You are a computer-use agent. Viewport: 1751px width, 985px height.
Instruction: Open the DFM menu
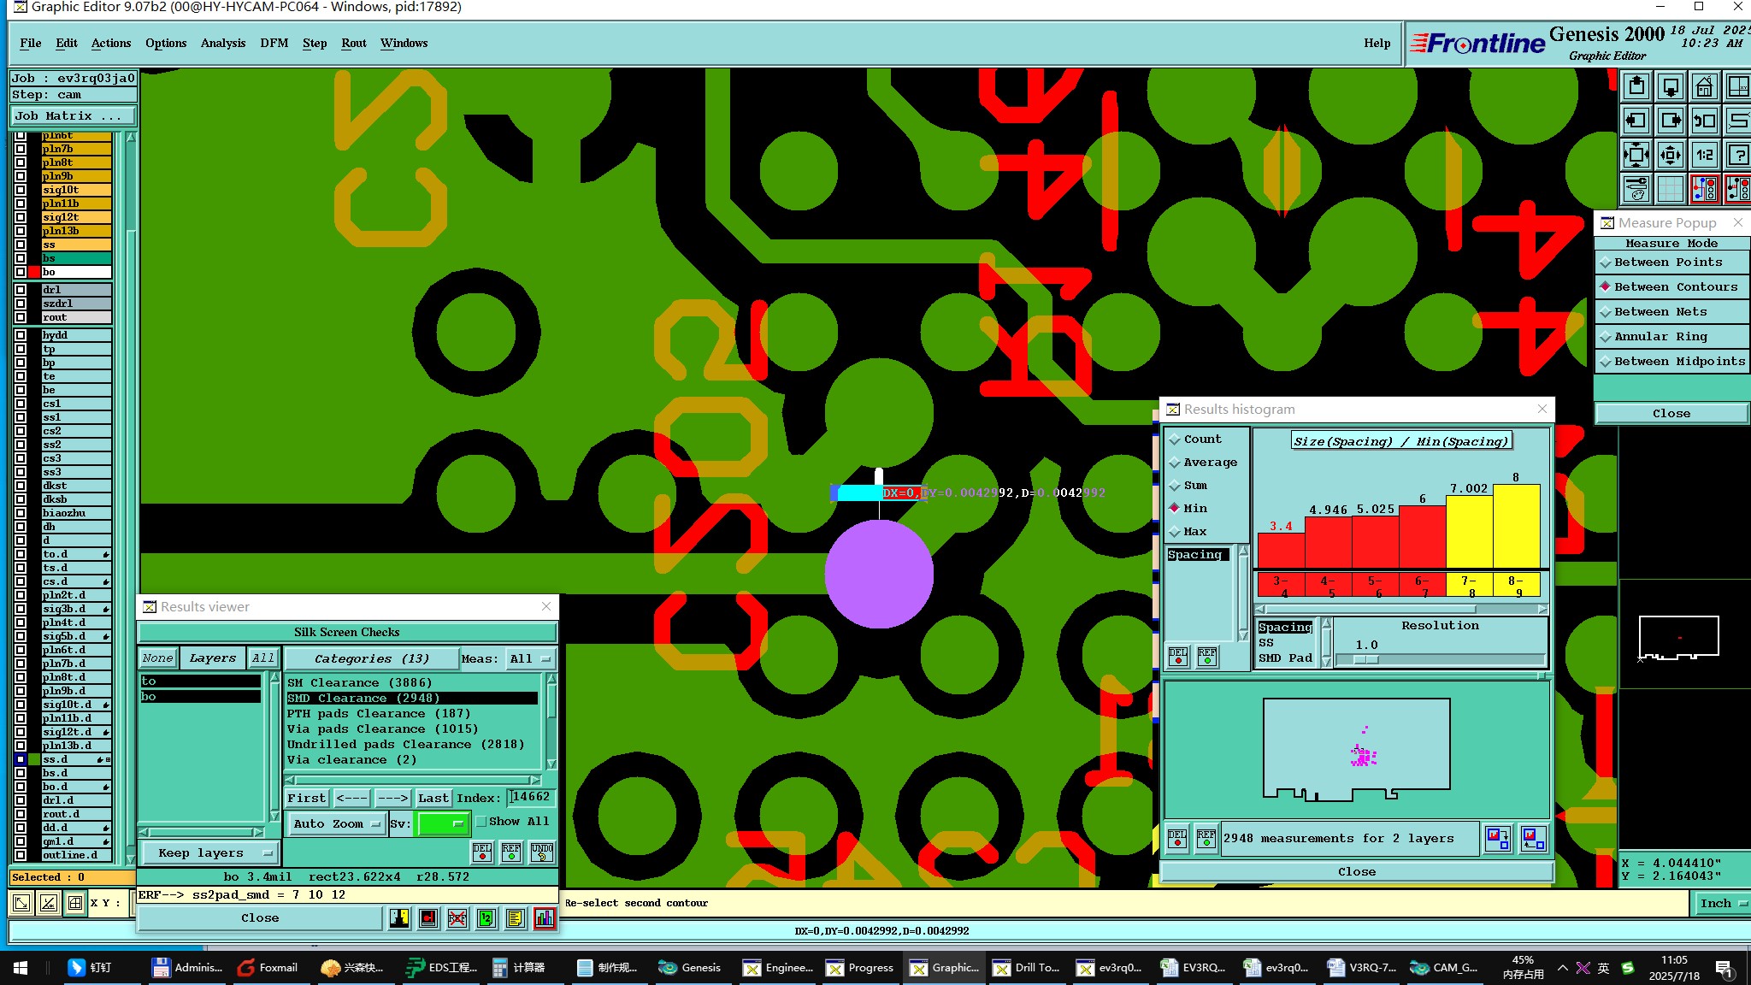[274, 44]
